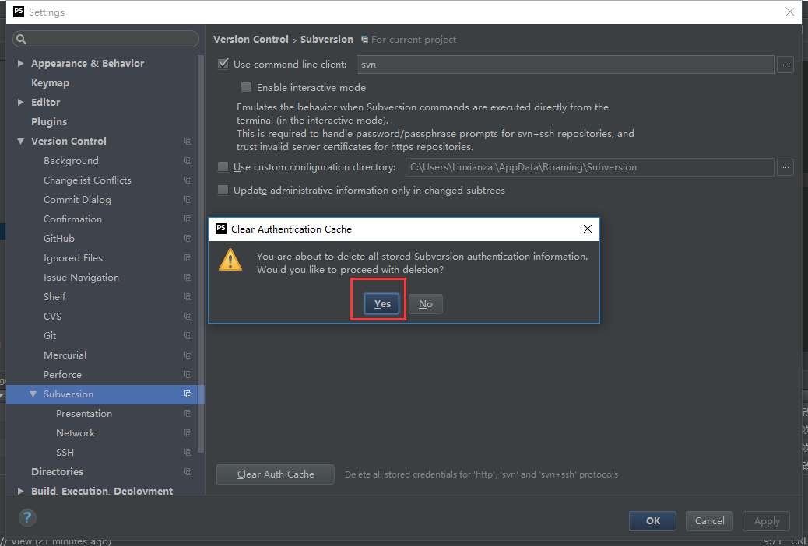Click Version Control breadcrumb

251,39
